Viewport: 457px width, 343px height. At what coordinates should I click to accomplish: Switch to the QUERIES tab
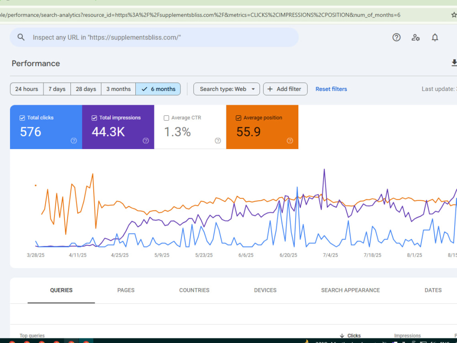coord(61,290)
